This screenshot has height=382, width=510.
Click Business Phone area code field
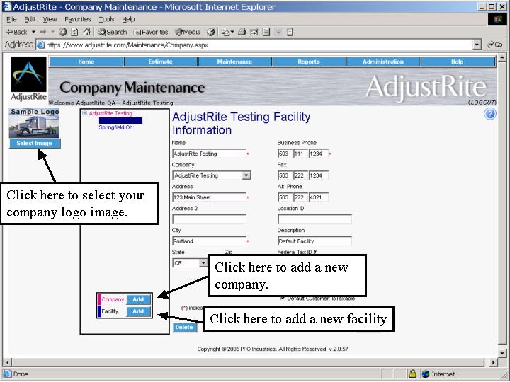pyautogui.click(x=285, y=154)
